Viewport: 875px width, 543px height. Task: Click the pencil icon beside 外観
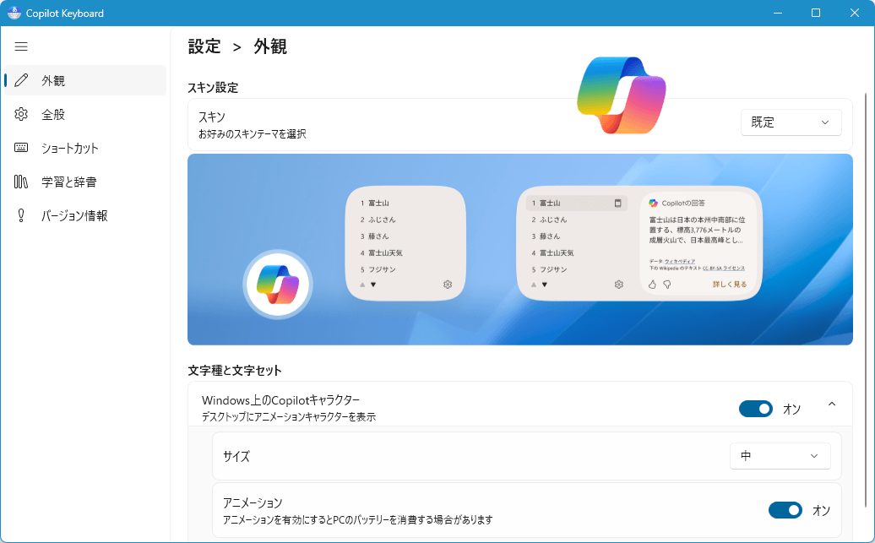(22, 80)
